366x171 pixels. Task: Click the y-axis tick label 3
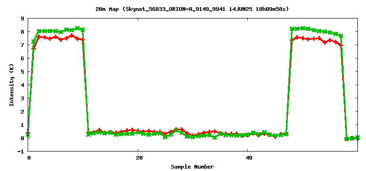click(23, 98)
